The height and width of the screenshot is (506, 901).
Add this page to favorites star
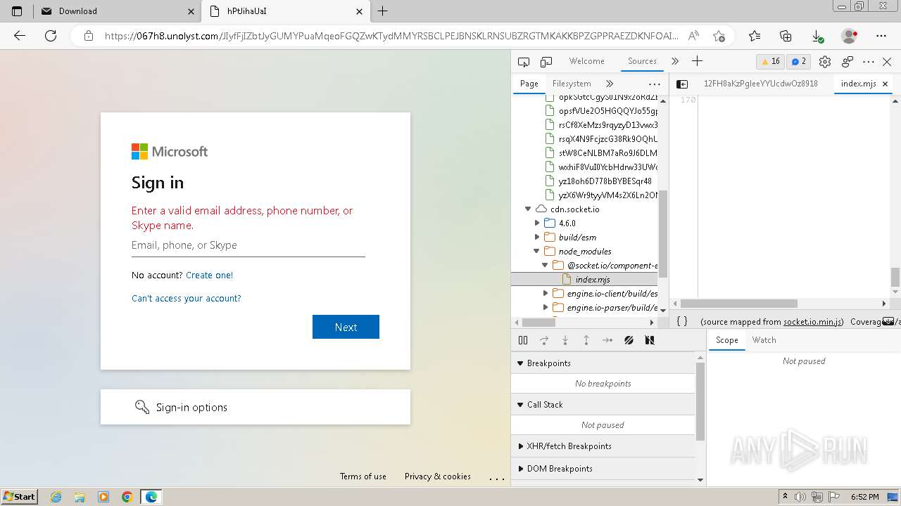719,36
